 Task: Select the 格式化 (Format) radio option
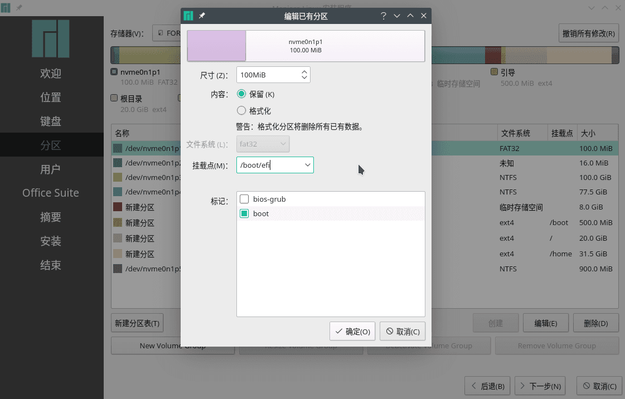click(x=242, y=111)
